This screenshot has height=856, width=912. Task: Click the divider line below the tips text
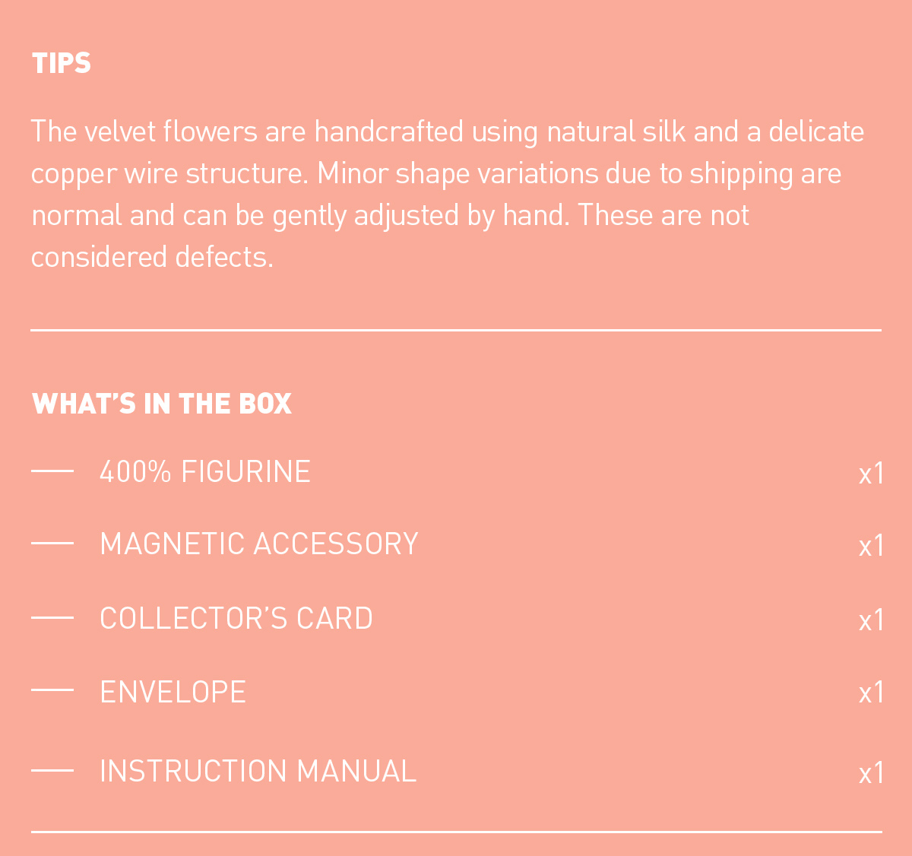456,330
